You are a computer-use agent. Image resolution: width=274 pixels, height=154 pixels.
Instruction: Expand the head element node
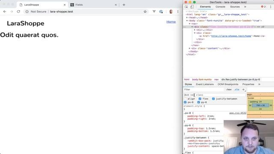click(187, 18)
